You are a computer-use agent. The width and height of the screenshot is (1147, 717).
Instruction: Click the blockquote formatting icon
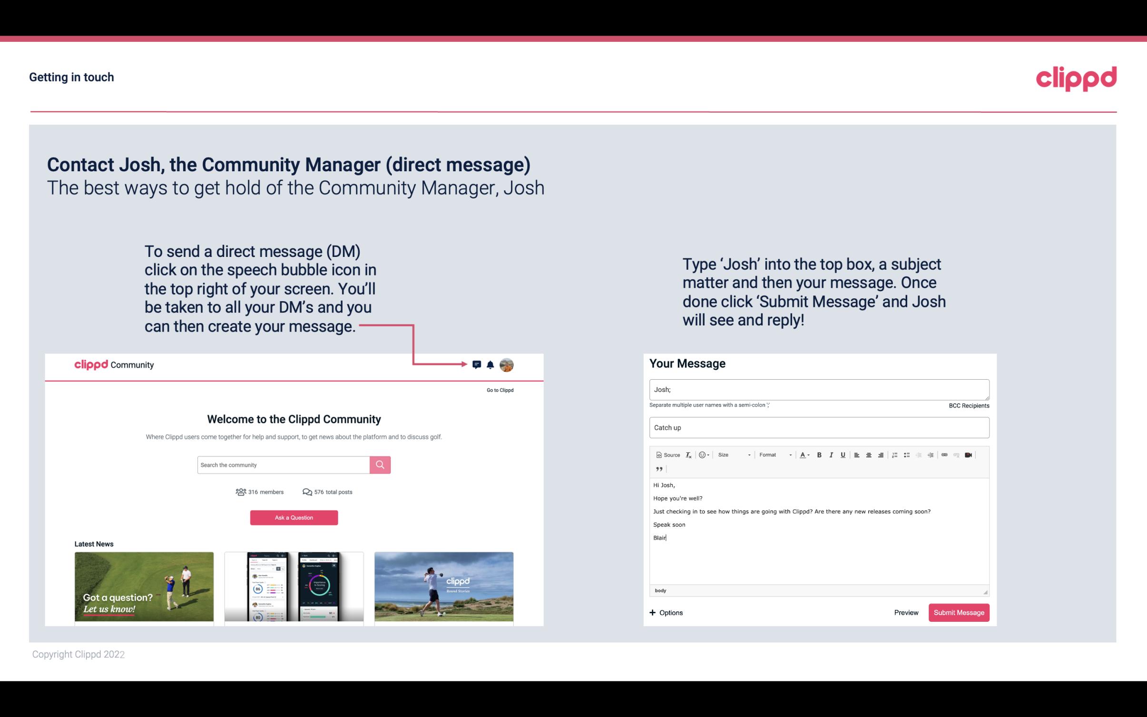click(657, 469)
